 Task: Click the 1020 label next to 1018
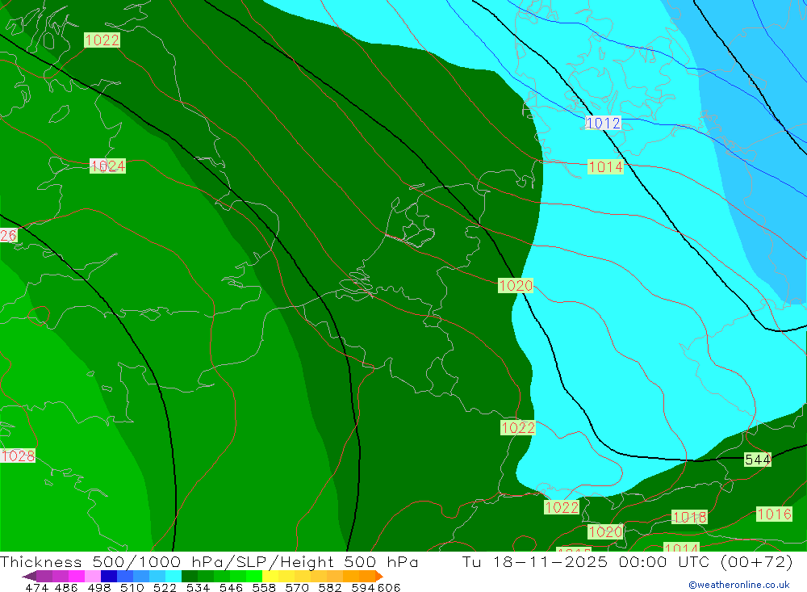click(x=605, y=531)
